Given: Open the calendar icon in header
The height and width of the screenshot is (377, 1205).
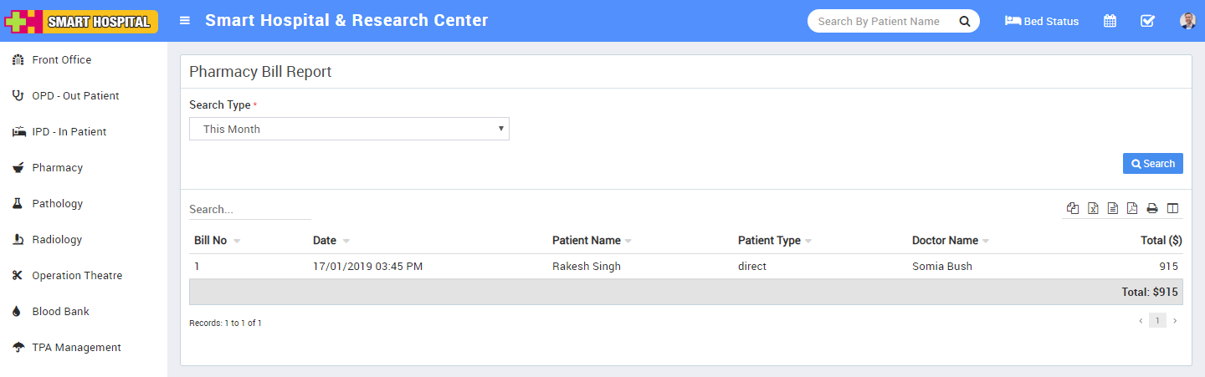Looking at the screenshot, I should [1110, 21].
